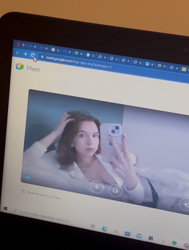Reload the Google Meet page
The image size is (189, 250).
coord(33,55)
